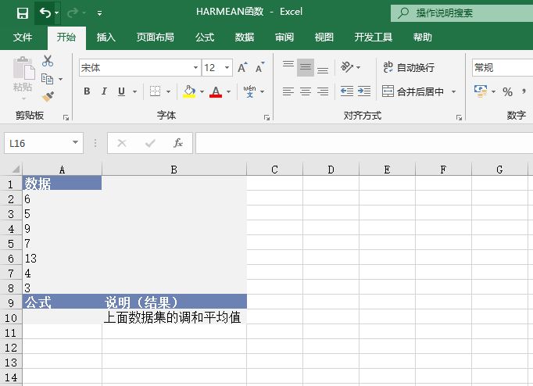
Task: Toggle Wrap Text option
Action: [x=410, y=68]
